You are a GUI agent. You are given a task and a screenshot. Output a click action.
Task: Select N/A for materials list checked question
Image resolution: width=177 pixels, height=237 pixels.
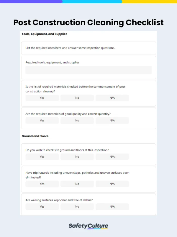coord(112,98)
